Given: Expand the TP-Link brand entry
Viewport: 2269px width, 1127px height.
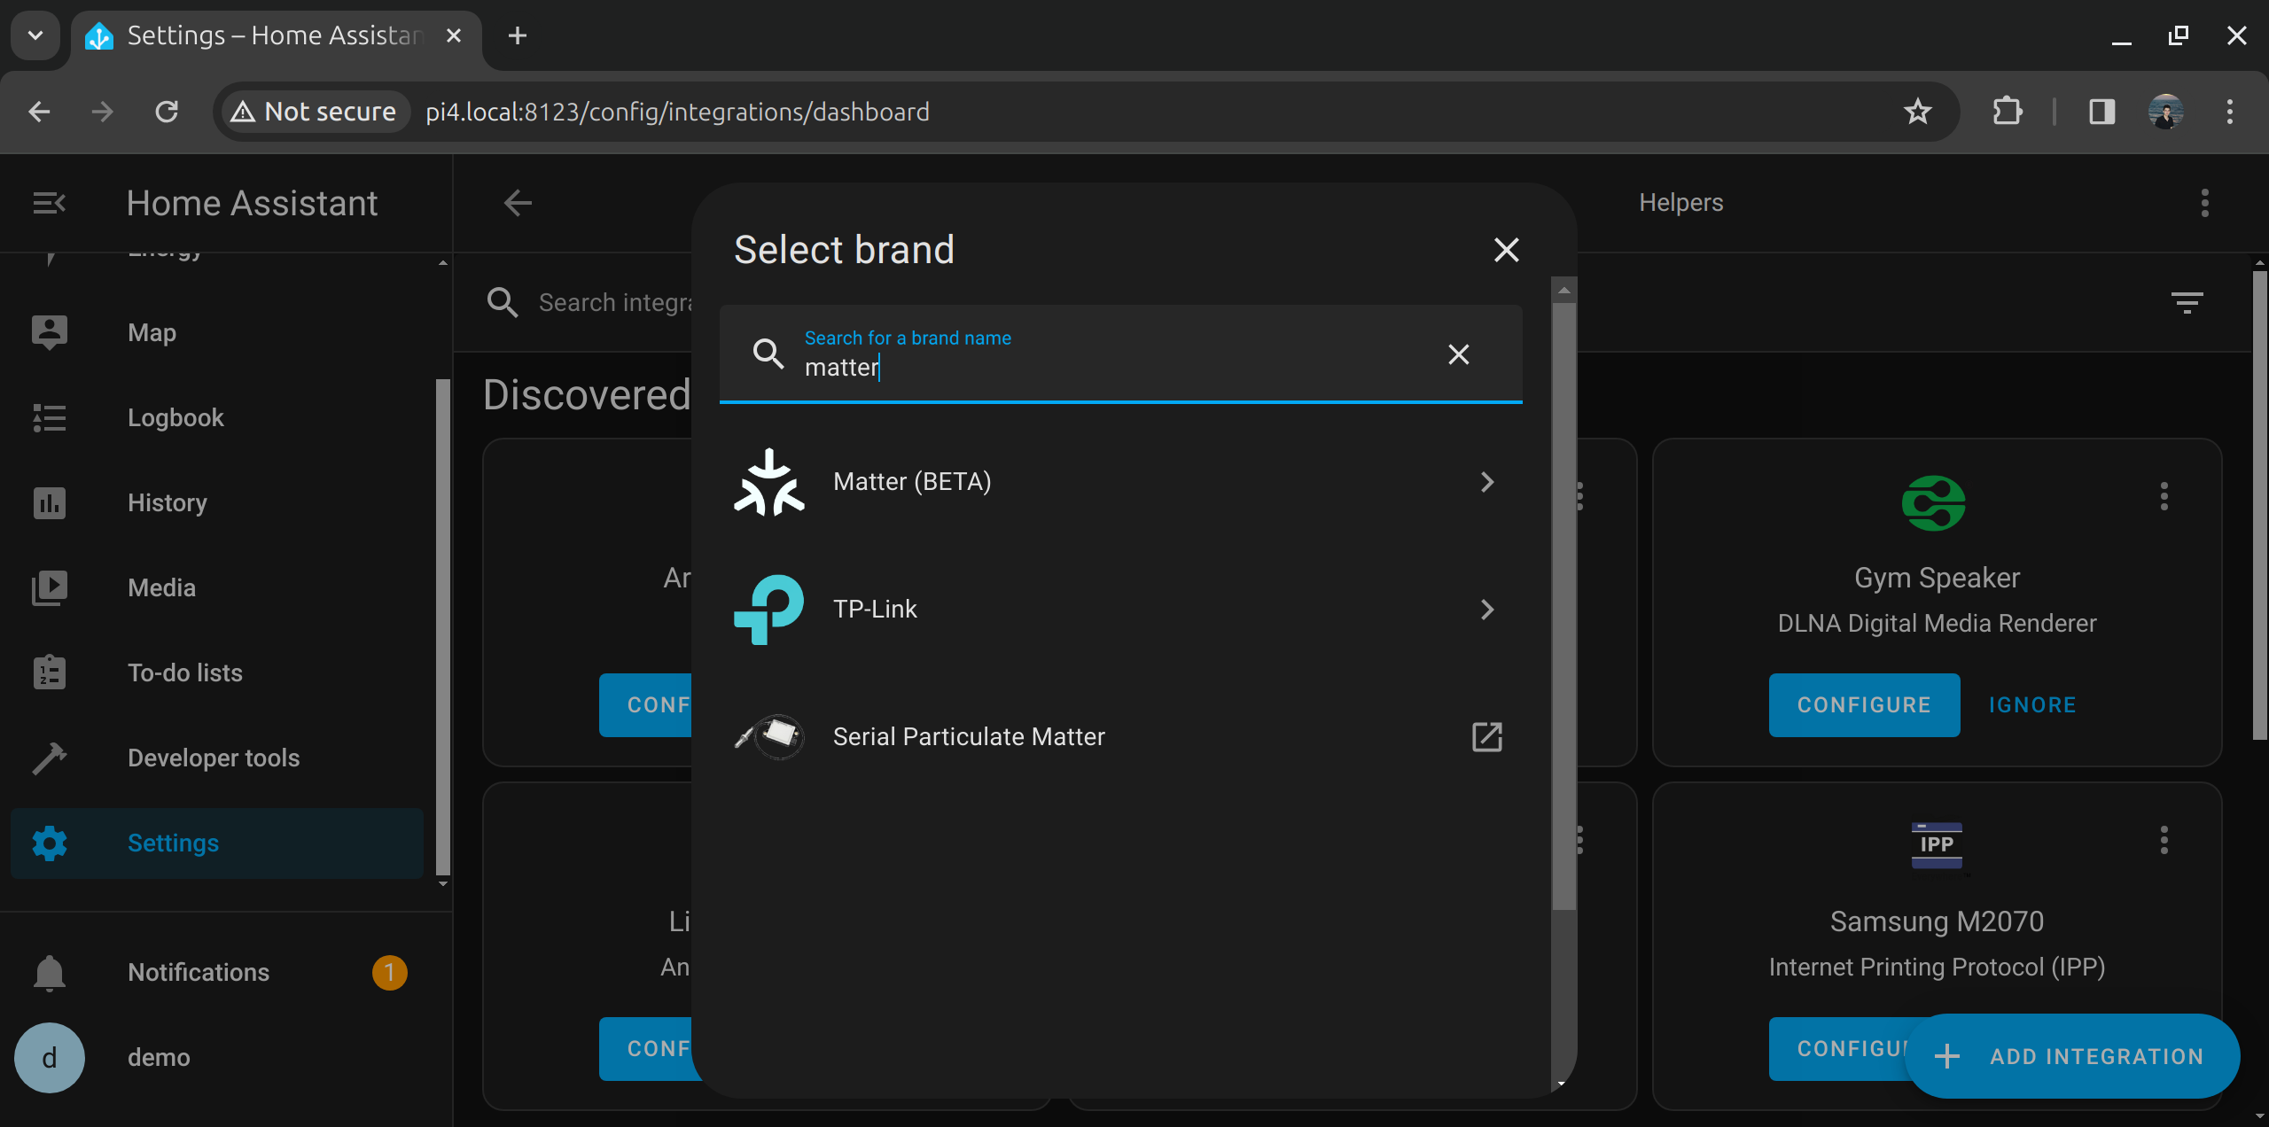Looking at the screenshot, I should (1486, 609).
